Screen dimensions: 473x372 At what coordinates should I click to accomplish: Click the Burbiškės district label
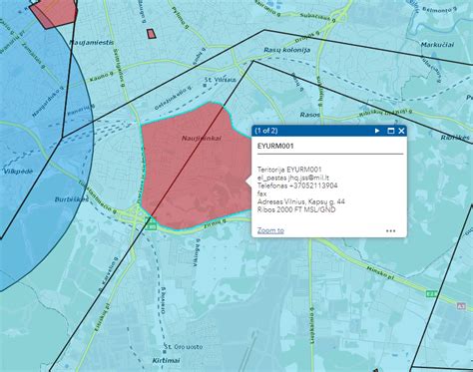click(72, 199)
